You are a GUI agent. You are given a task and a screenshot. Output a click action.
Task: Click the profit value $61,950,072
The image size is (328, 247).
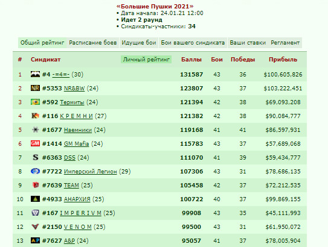coord(283,227)
